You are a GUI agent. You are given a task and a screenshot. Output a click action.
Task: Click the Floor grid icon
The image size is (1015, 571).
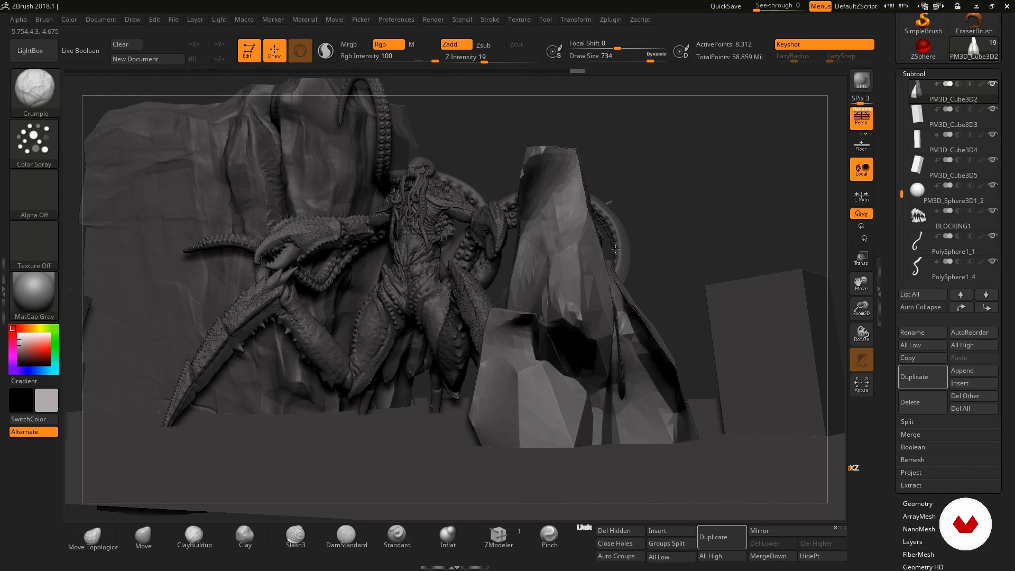click(x=861, y=145)
